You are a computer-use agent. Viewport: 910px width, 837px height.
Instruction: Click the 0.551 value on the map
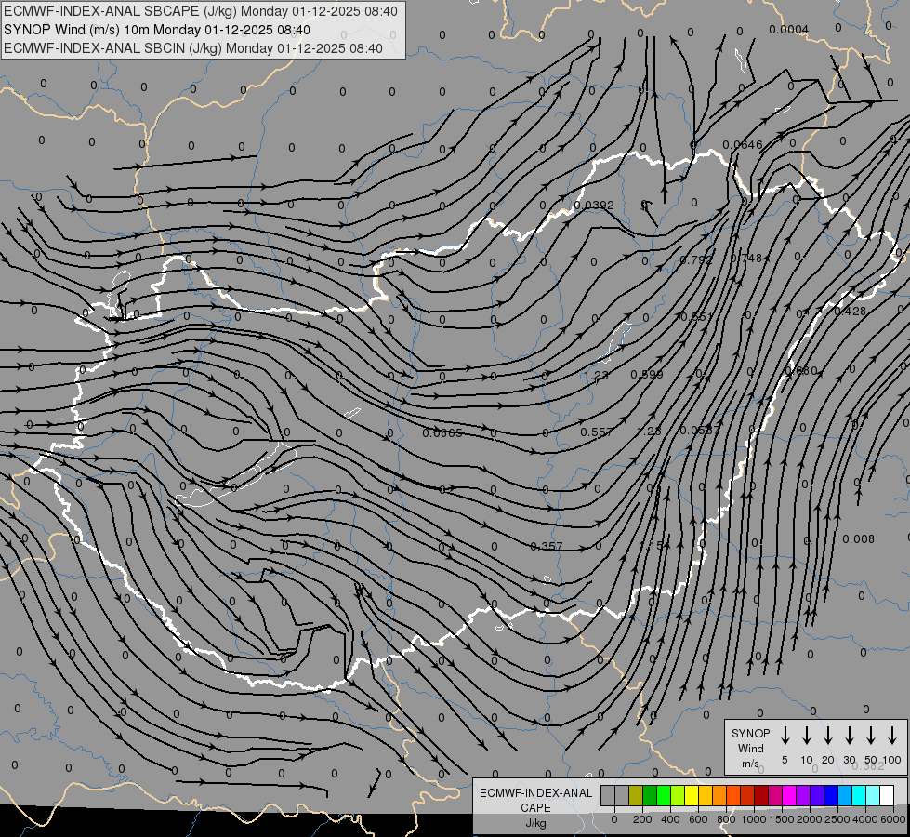(696, 316)
